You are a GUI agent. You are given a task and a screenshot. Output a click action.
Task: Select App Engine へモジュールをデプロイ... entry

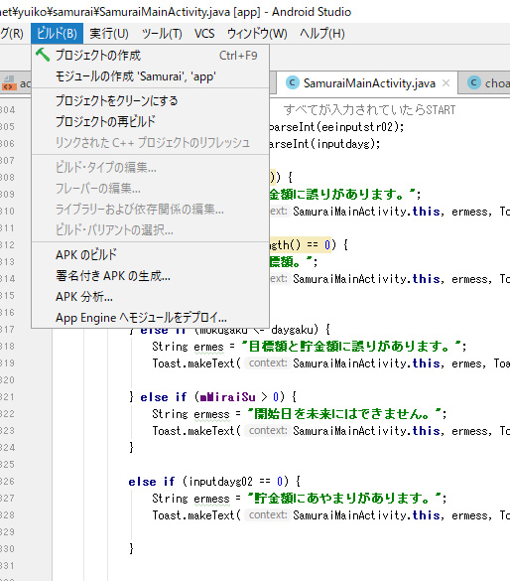click(150, 318)
